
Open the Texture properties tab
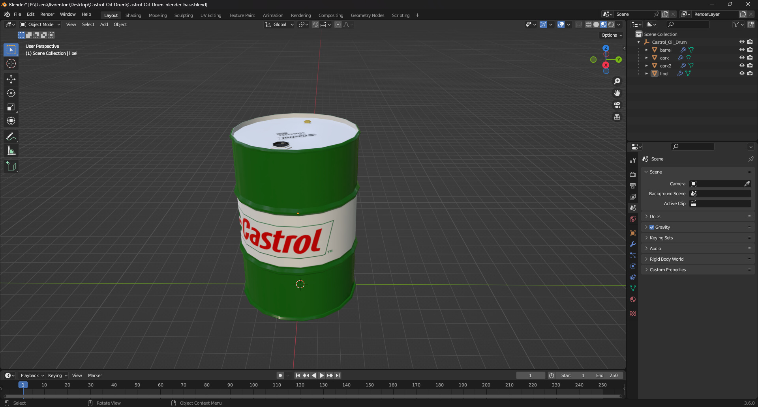click(x=633, y=314)
